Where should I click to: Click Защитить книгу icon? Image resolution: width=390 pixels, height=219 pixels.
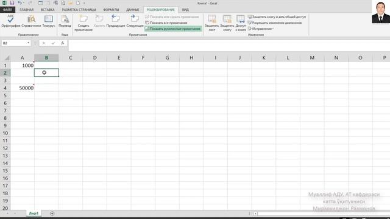227,23
